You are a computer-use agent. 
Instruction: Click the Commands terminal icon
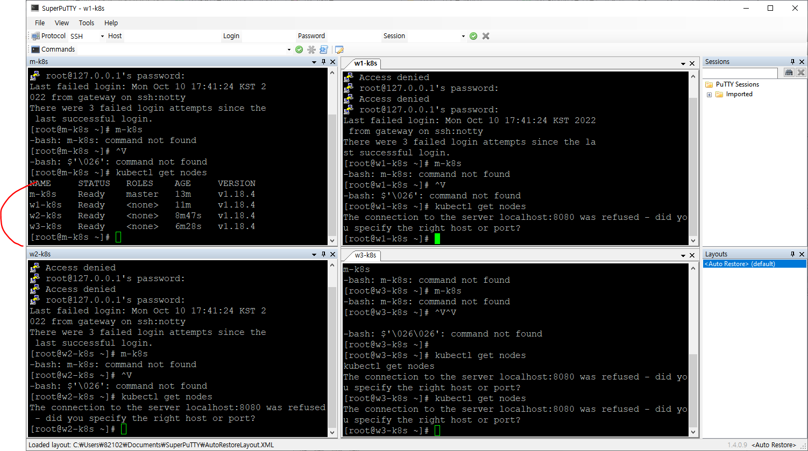click(36, 49)
